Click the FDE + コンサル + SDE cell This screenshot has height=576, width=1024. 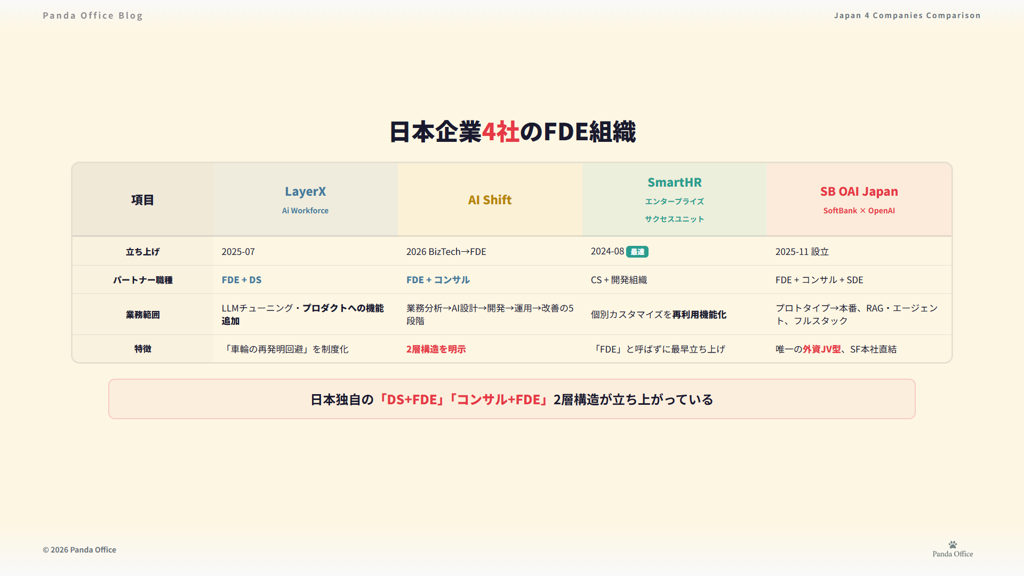click(x=859, y=280)
